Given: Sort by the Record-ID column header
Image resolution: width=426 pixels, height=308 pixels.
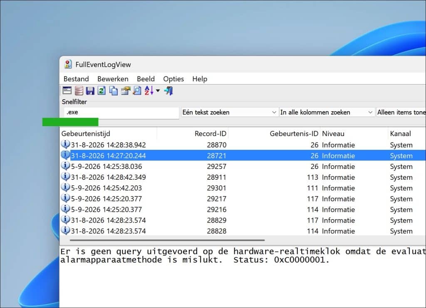Looking at the screenshot, I should pos(192,134).
